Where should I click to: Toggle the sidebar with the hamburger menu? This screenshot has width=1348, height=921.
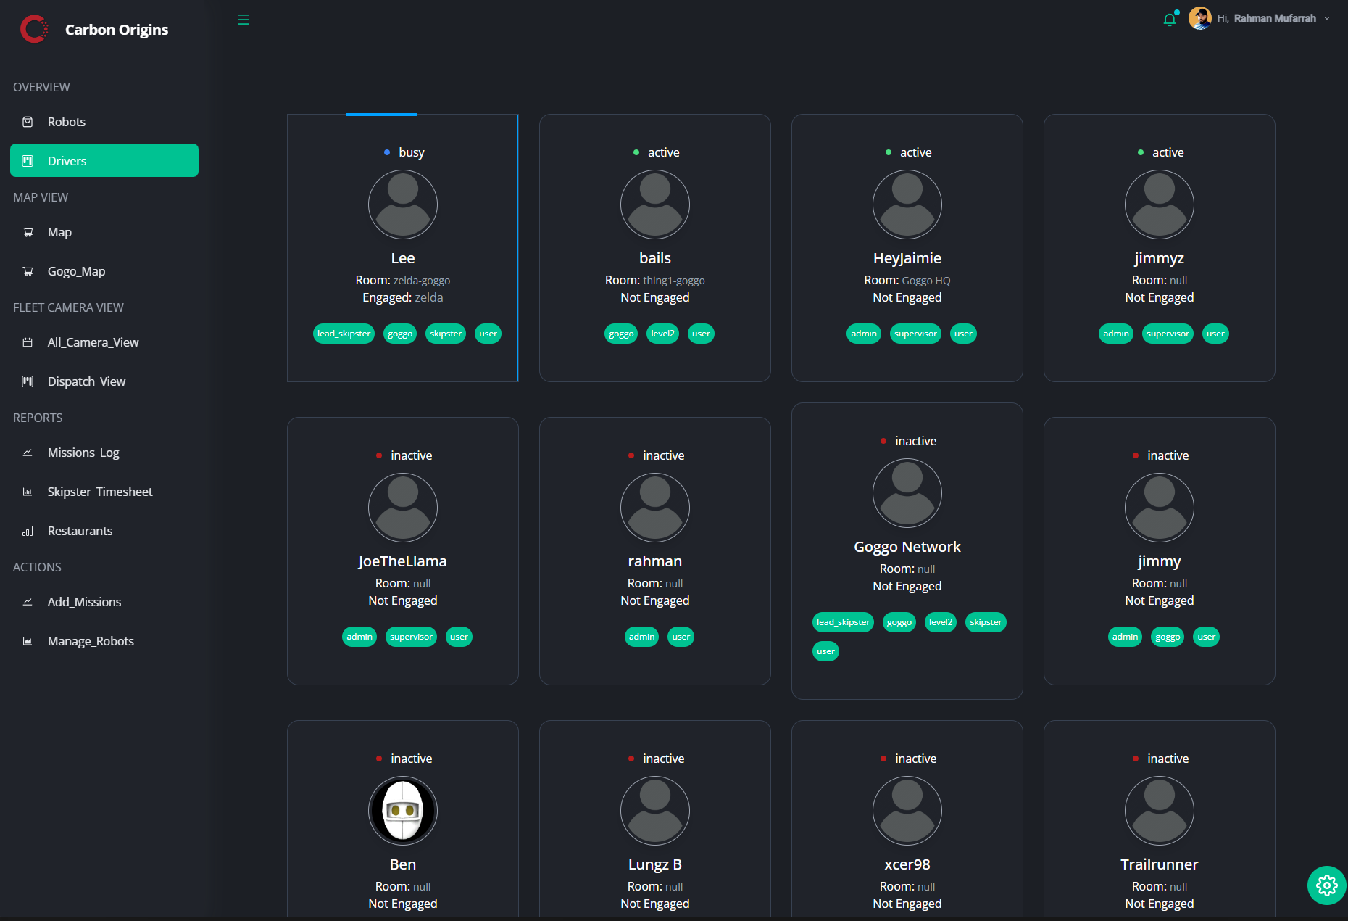(243, 20)
